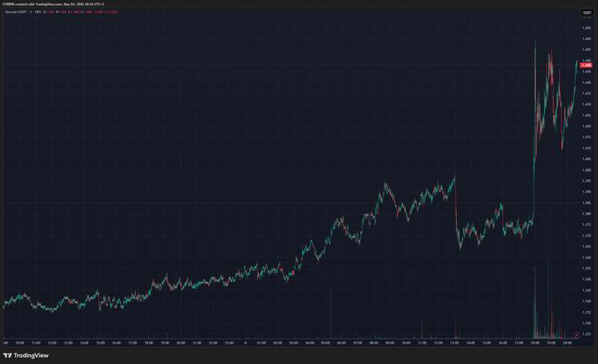
Task: Select the 13:00 spike time label on right half
Action: click(454, 342)
